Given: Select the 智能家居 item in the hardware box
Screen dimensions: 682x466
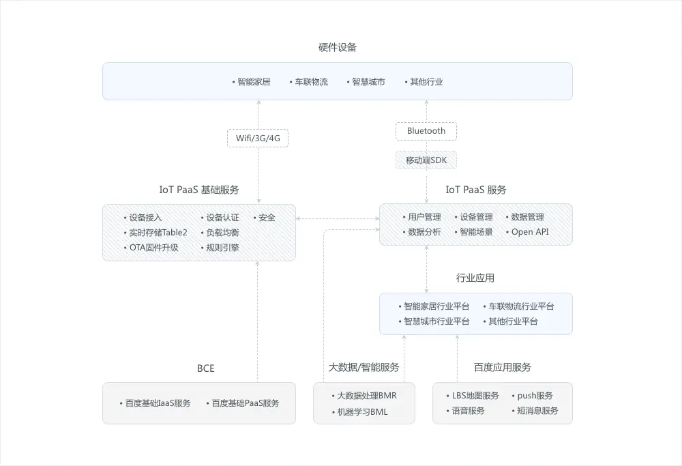Looking at the screenshot, I should coord(254,82).
